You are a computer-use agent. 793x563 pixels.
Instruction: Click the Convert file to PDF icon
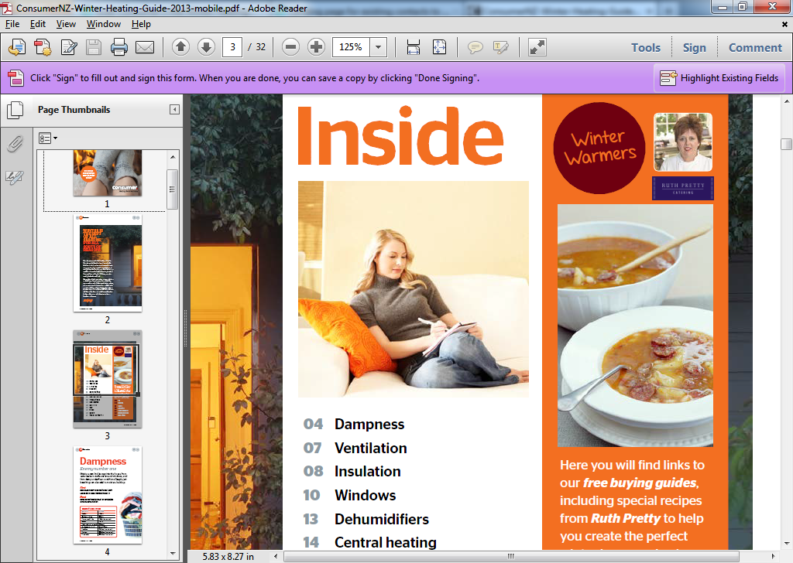(43, 47)
